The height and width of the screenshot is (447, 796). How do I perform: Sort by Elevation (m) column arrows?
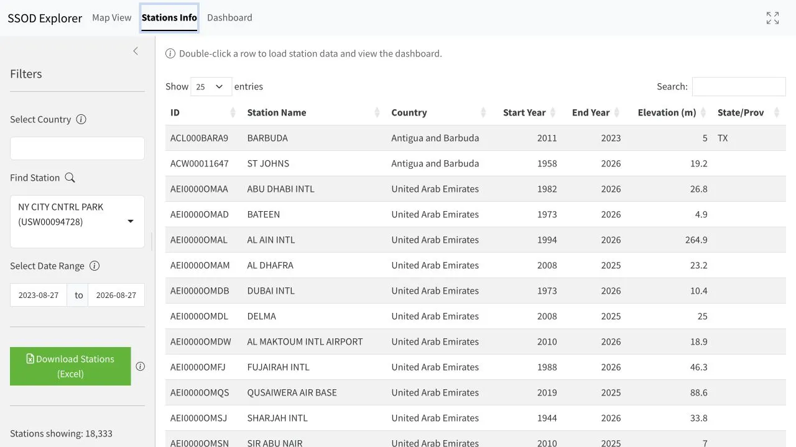pyautogui.click(x=703, y=112)
